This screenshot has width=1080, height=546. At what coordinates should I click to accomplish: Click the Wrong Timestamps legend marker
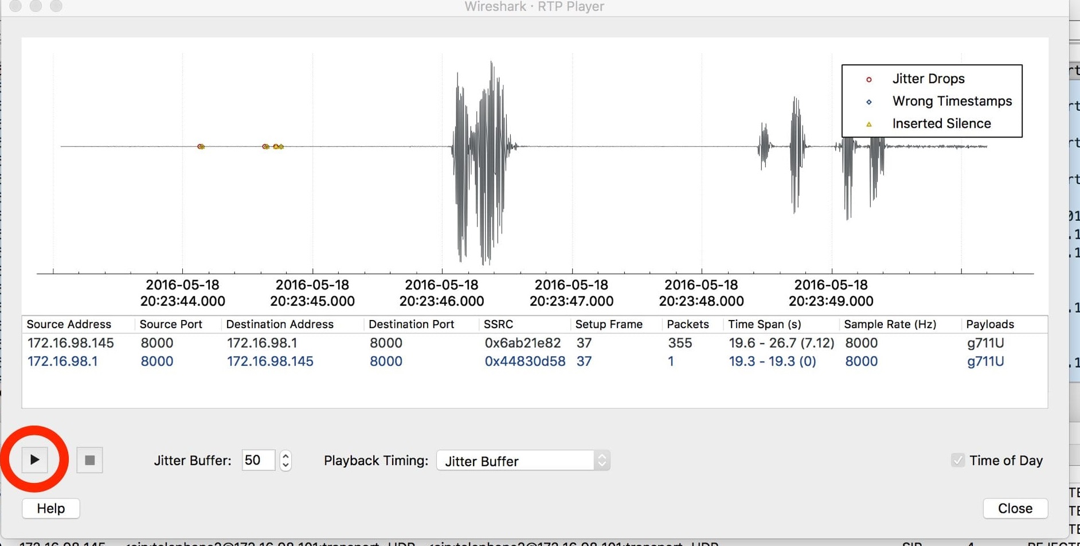[868, 102]
